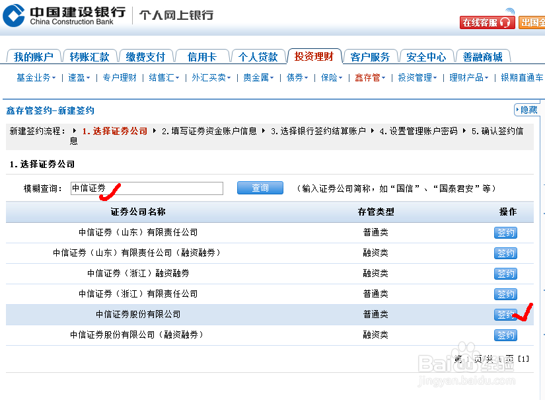Open the 缴费支付 tab
545x400 pixels.
coord(145,57)
